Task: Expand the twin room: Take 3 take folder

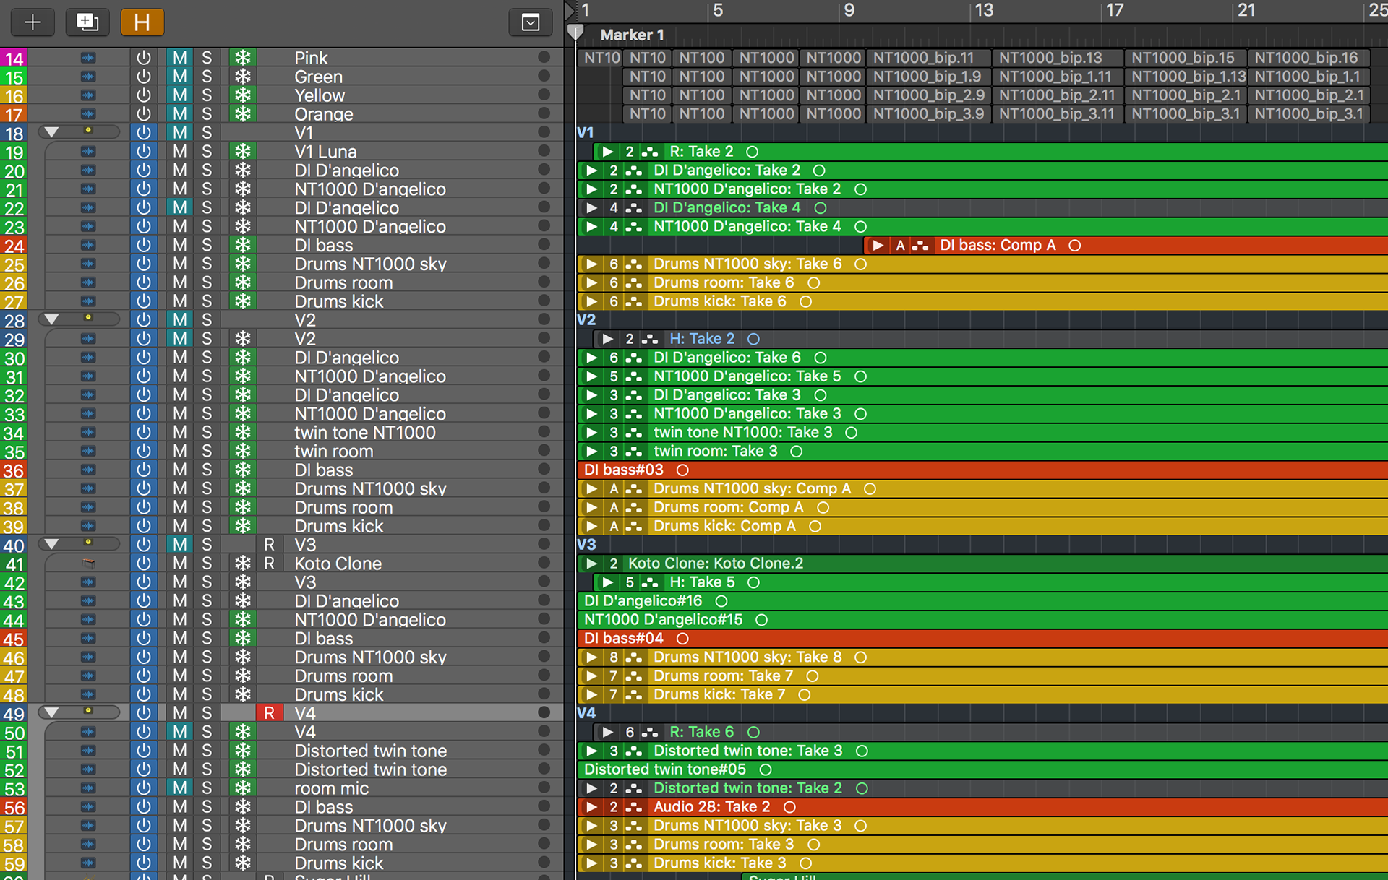Action: (x=592, y=452)
